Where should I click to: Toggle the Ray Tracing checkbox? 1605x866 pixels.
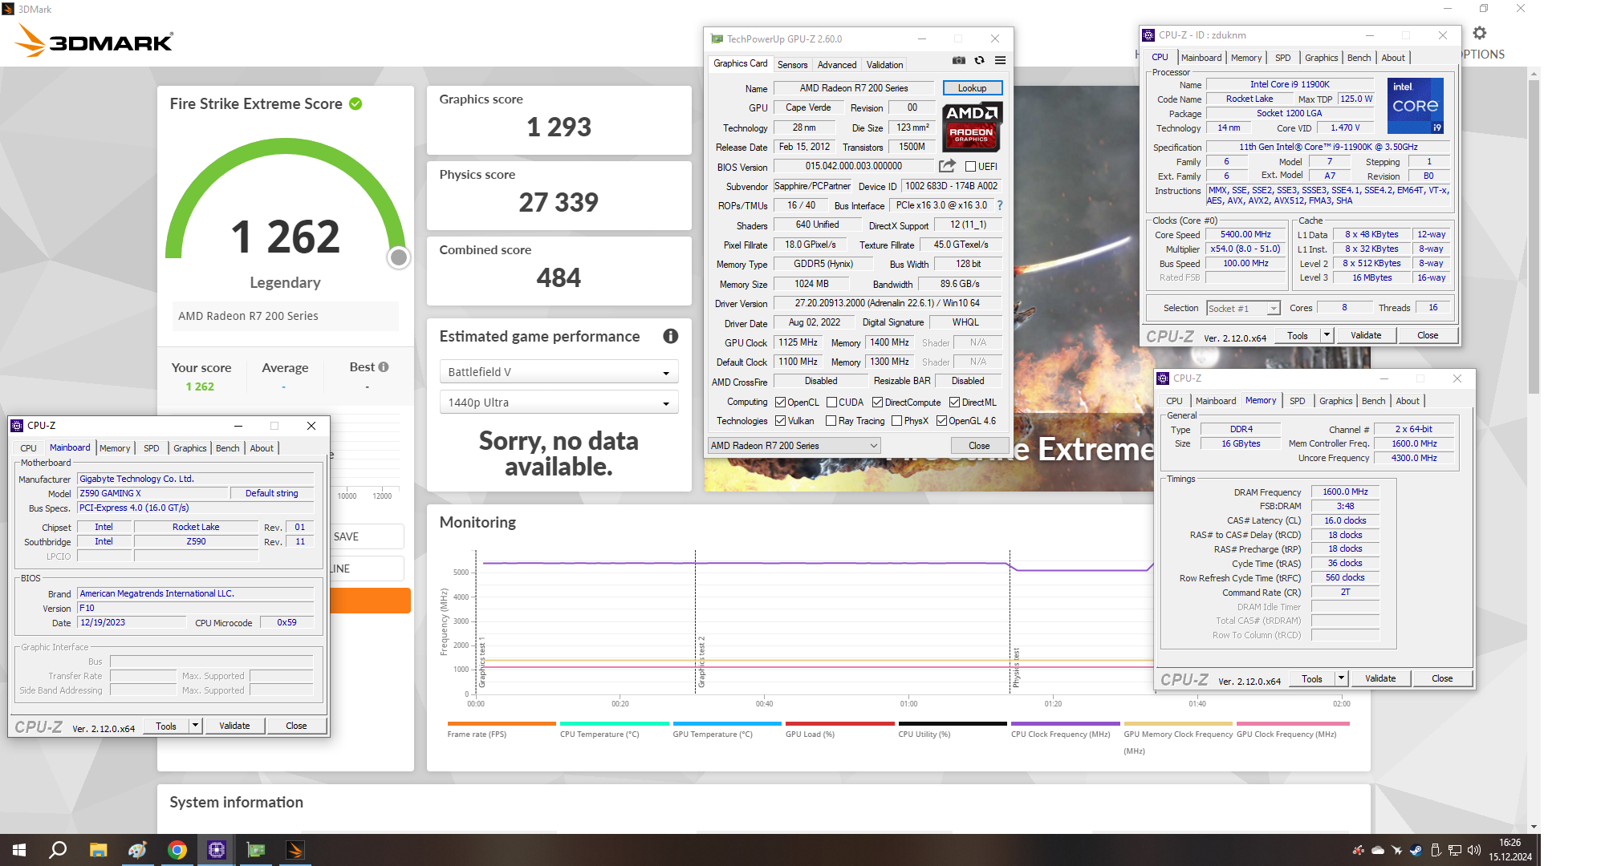[831, 421]
